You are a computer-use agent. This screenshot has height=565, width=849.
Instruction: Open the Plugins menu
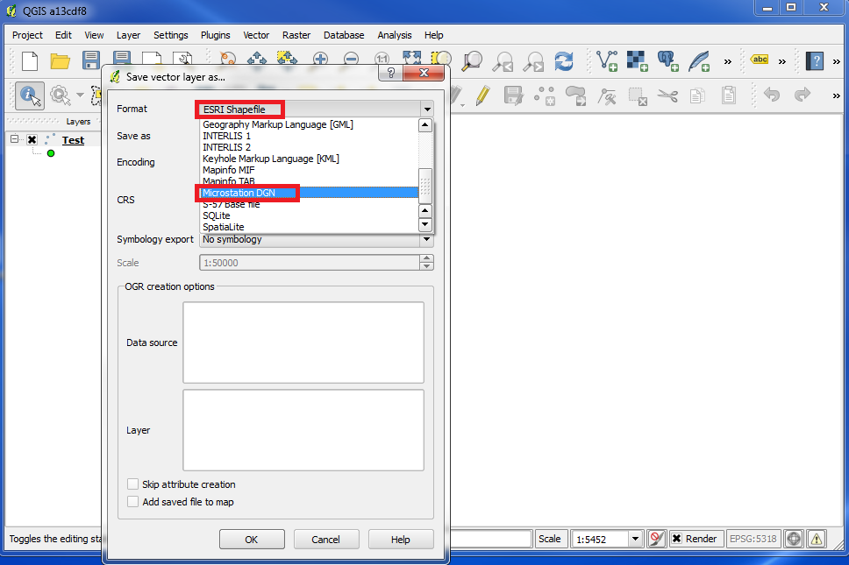click(x=215, y=35)
